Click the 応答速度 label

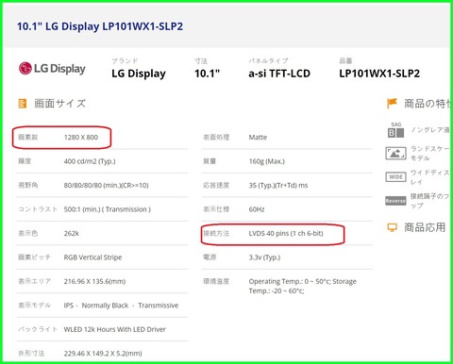point(216,186)
